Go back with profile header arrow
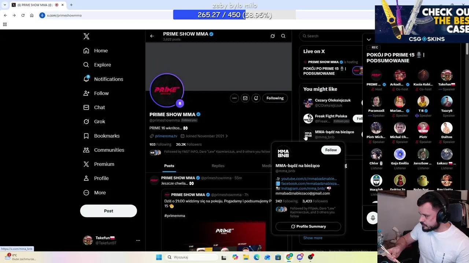This screenshot has width=469, height=263. click(x=152, y=36)
